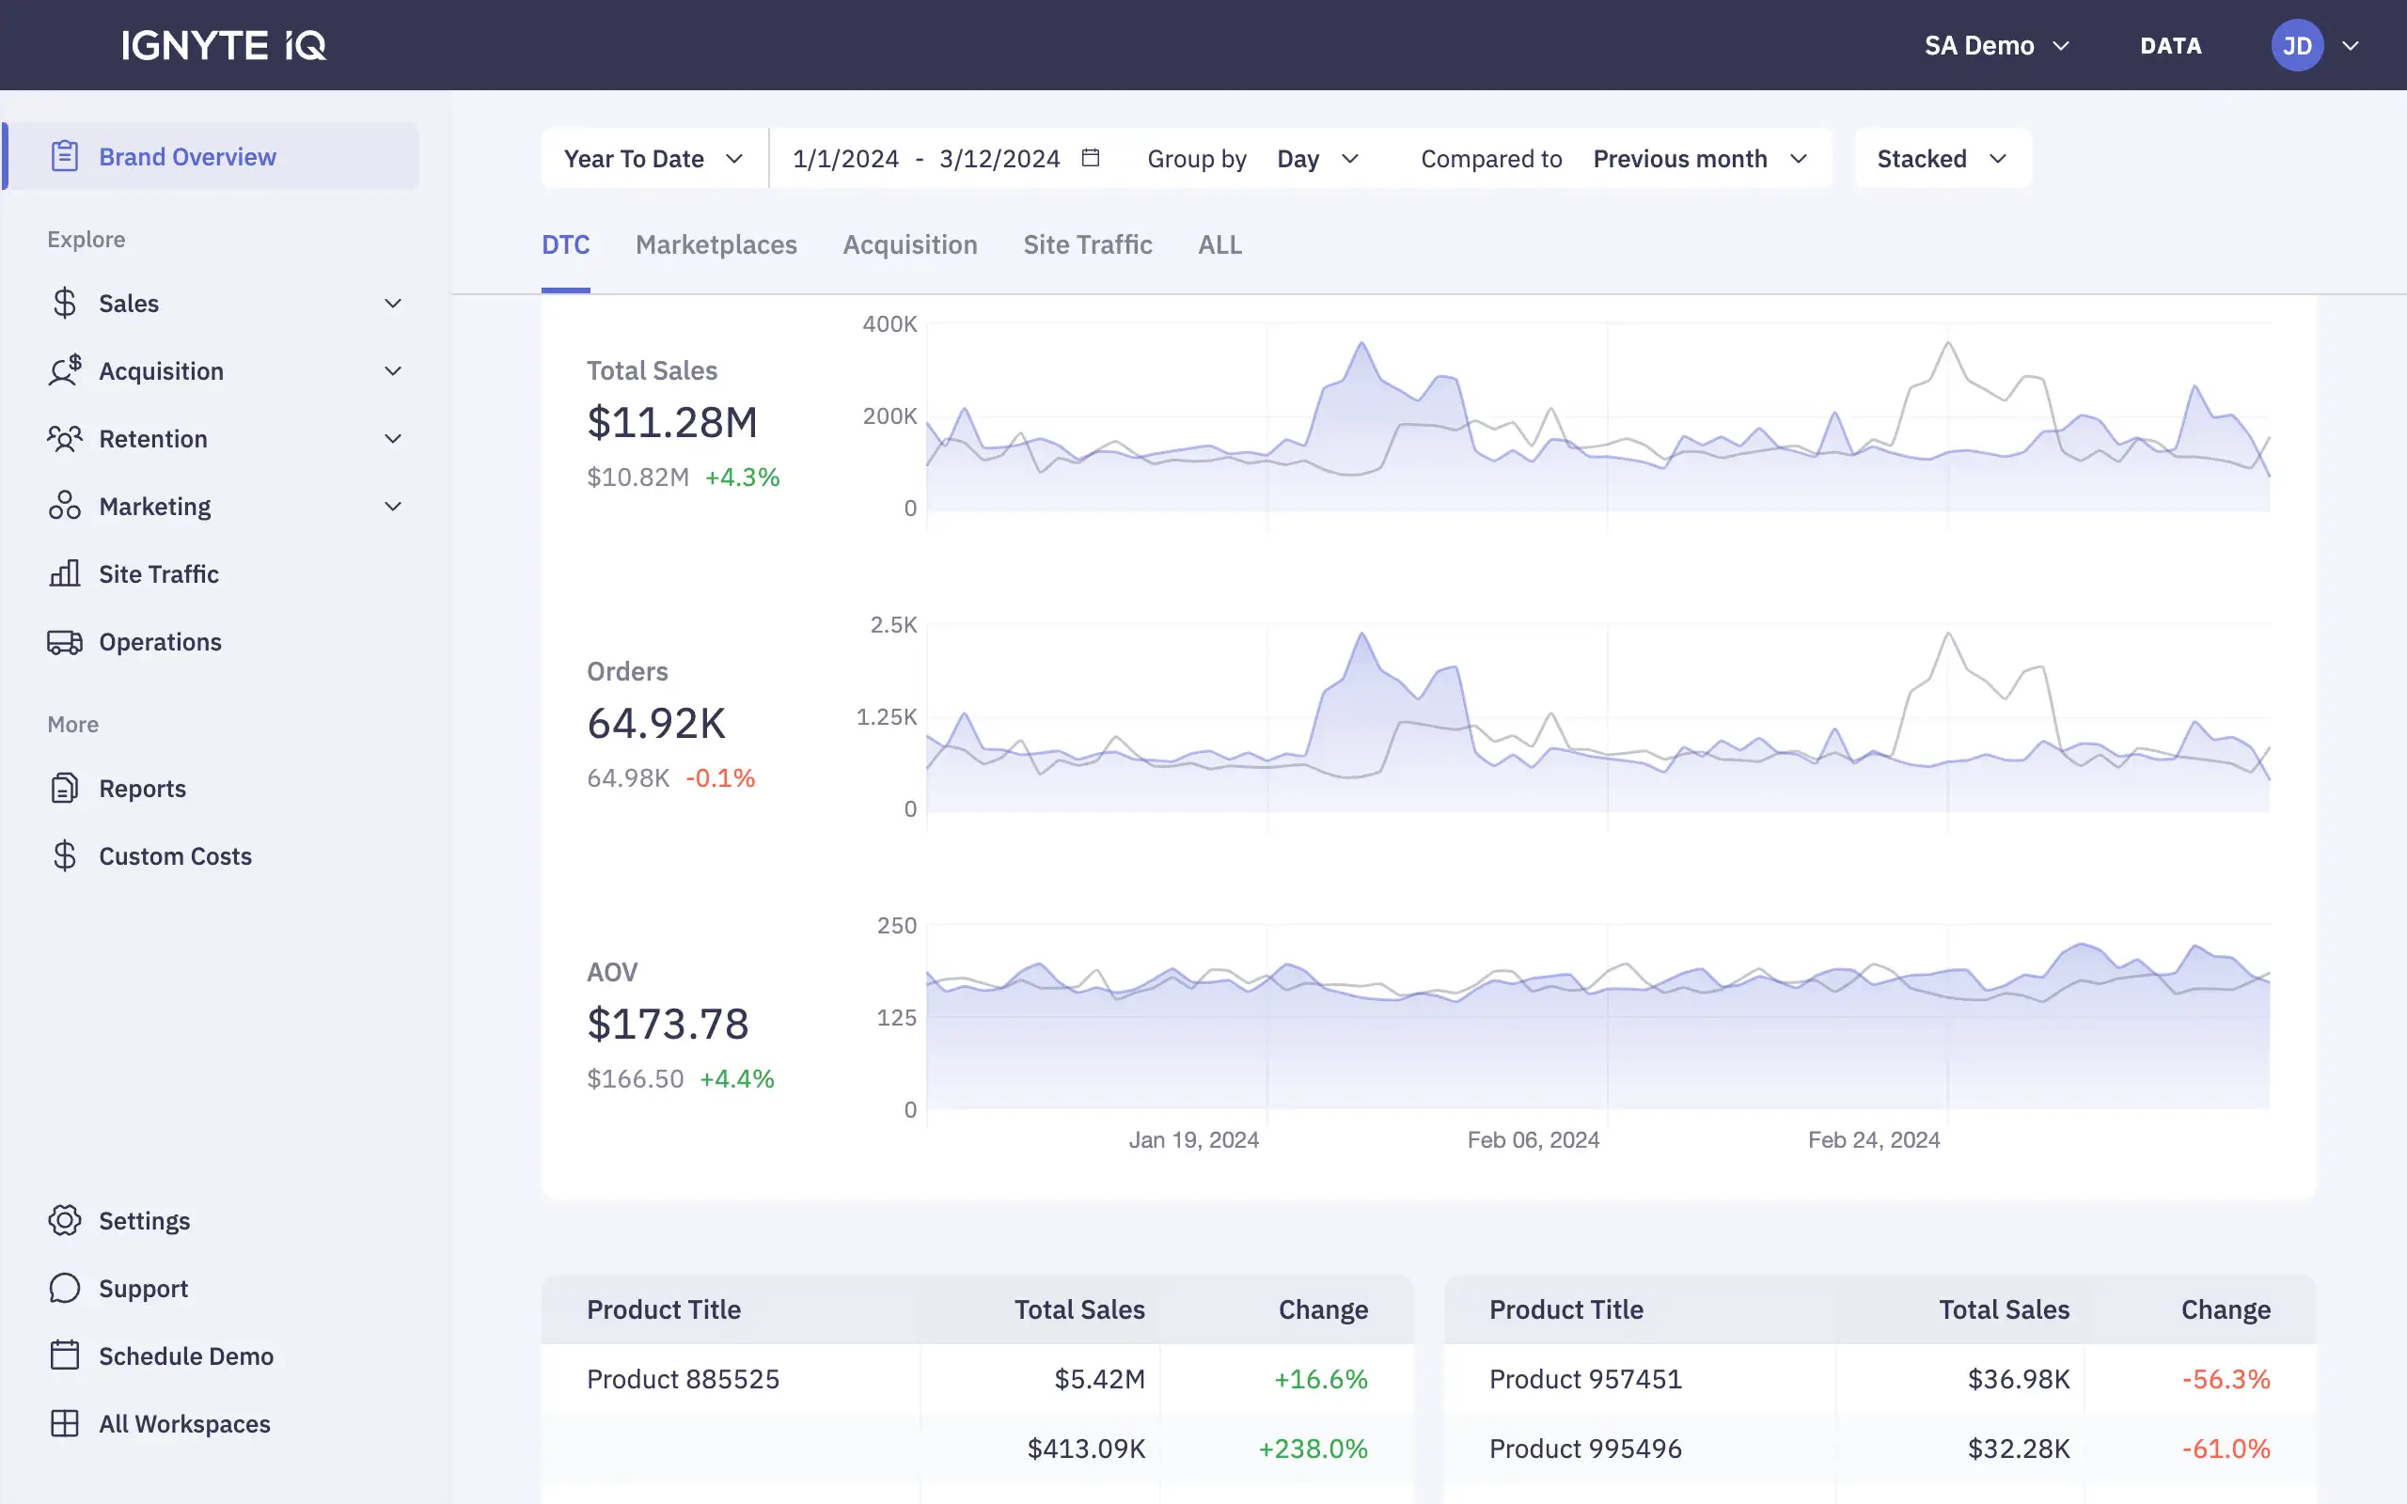Click the +4.4% AOV change
The image size is (2407, 1504).
tap(737, 1078)
